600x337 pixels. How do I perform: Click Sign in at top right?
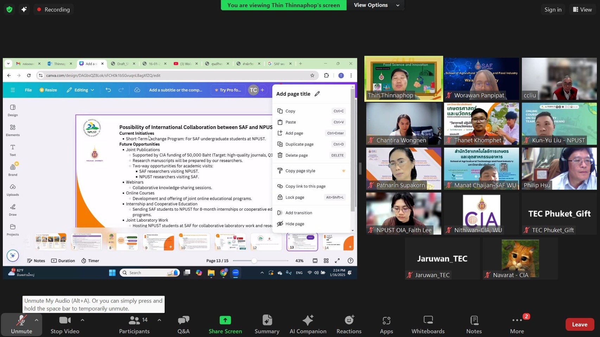pos(553,10)
